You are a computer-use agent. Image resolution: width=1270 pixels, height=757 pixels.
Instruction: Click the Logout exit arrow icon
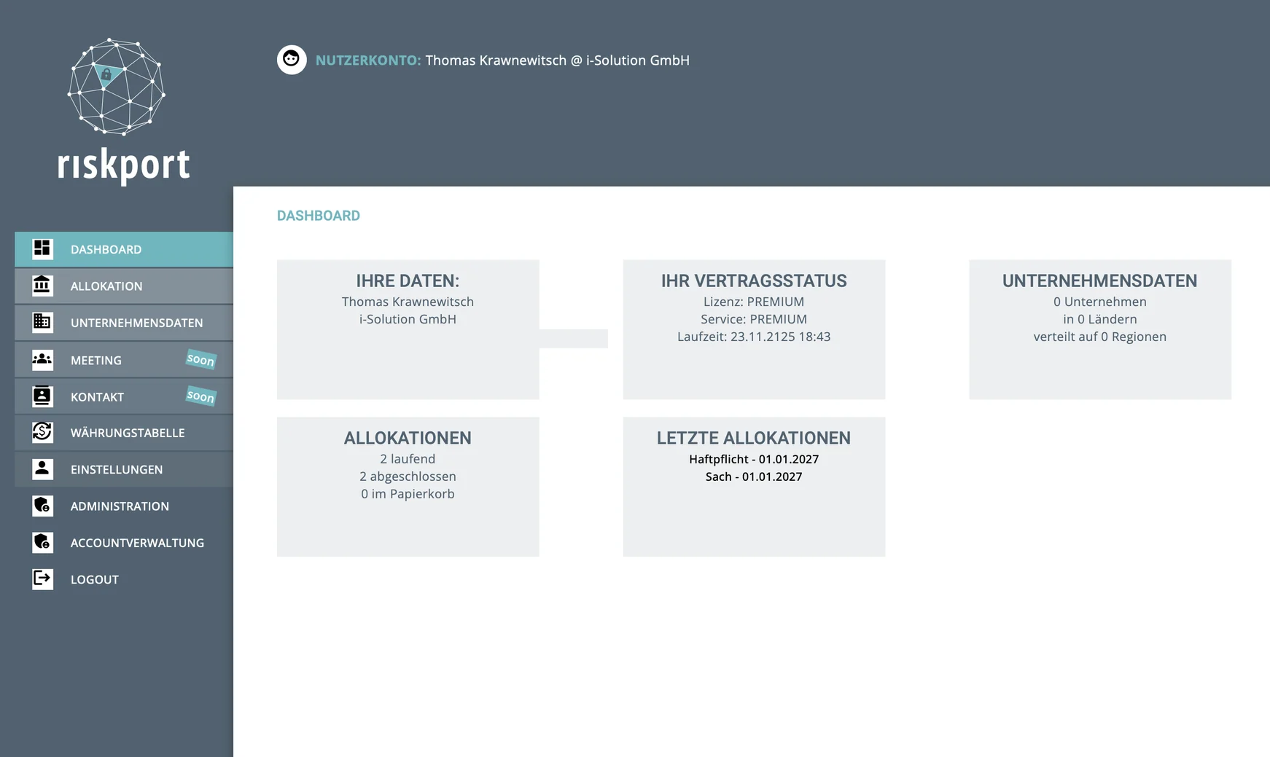[42, 579]
